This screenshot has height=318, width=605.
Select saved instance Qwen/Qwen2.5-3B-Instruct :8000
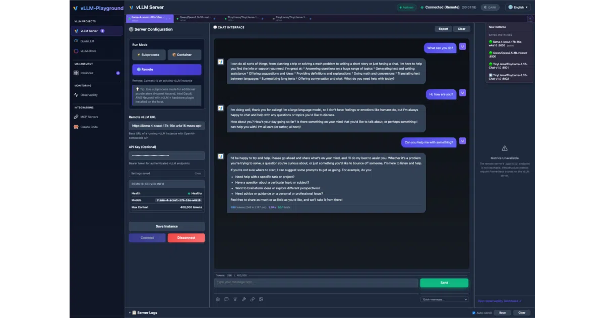pyautogui.click(x=509, y=54)
